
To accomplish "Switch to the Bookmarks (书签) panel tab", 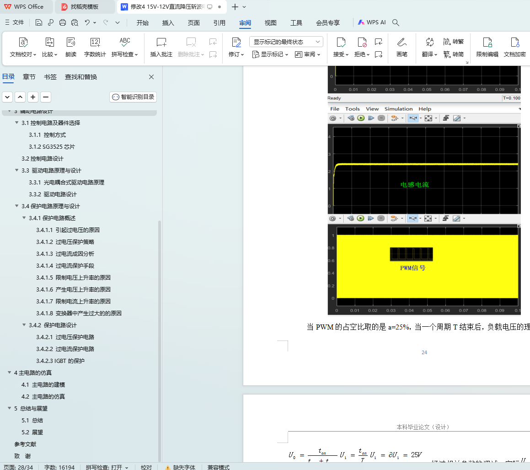I will click(x=50, y=77).
